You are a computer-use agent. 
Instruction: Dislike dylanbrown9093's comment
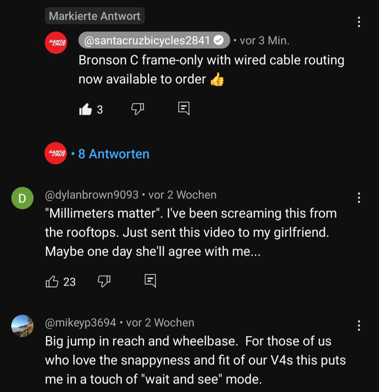coord(103,281)
